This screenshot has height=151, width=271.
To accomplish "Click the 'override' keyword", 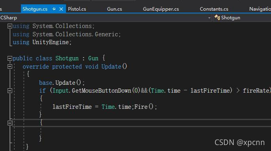I will pyautogui.click(x=36, y=67).
